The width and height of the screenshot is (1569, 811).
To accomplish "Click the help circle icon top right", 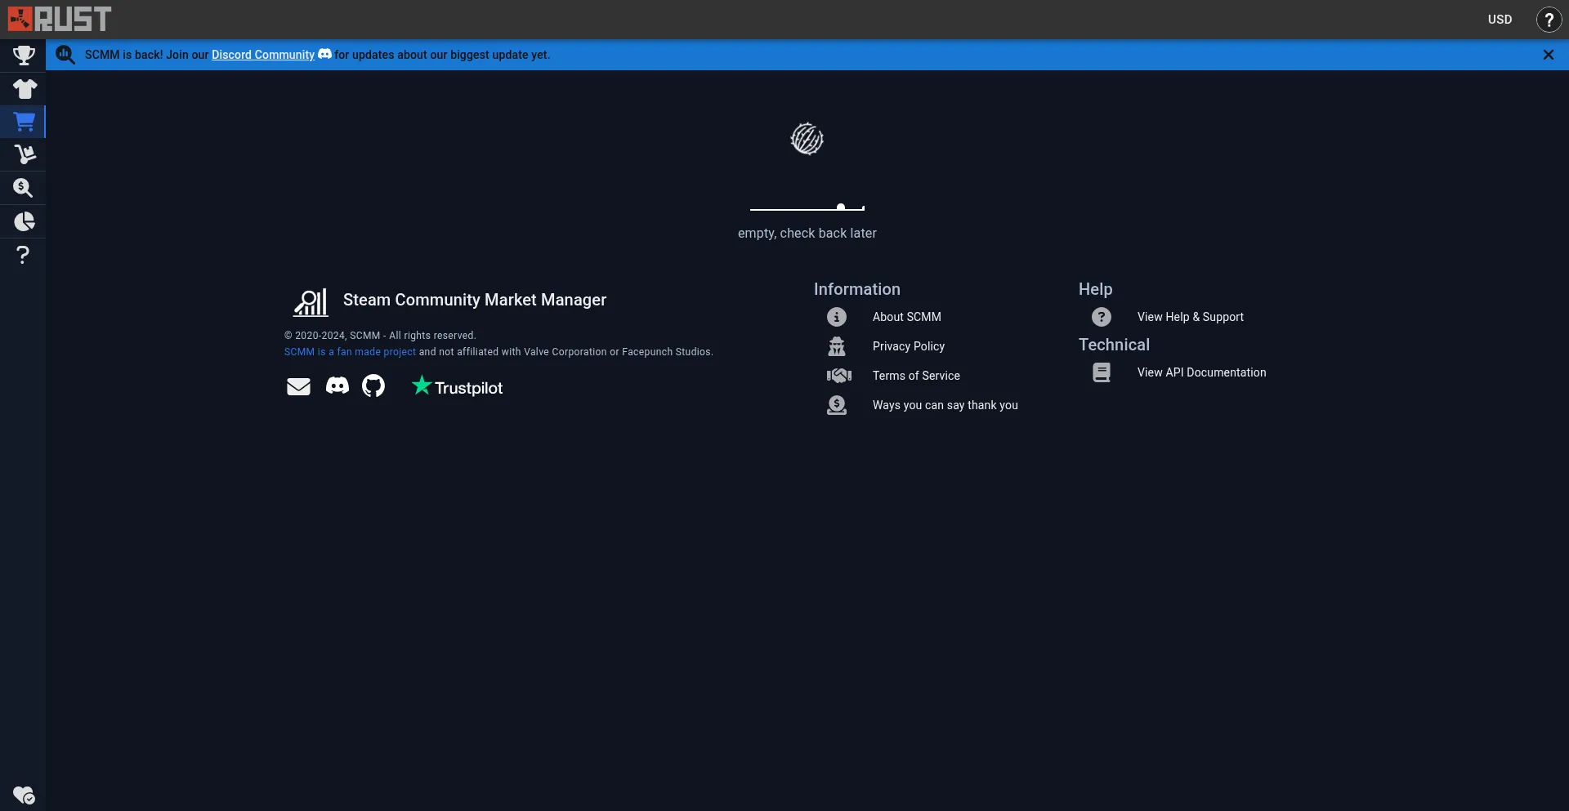I will [1549, 20].
